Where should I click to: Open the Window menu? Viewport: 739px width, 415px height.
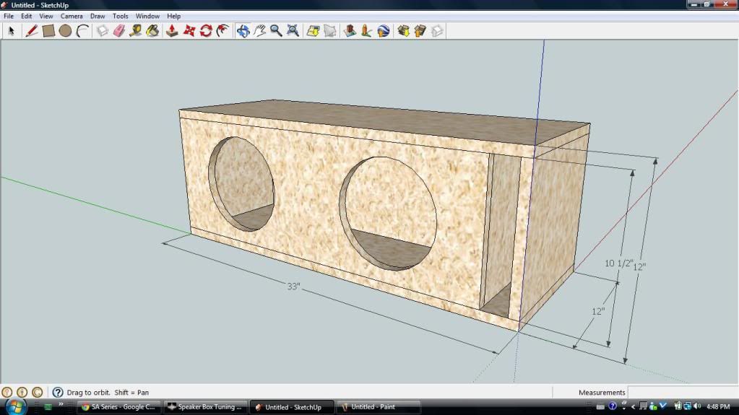point(147,16)
